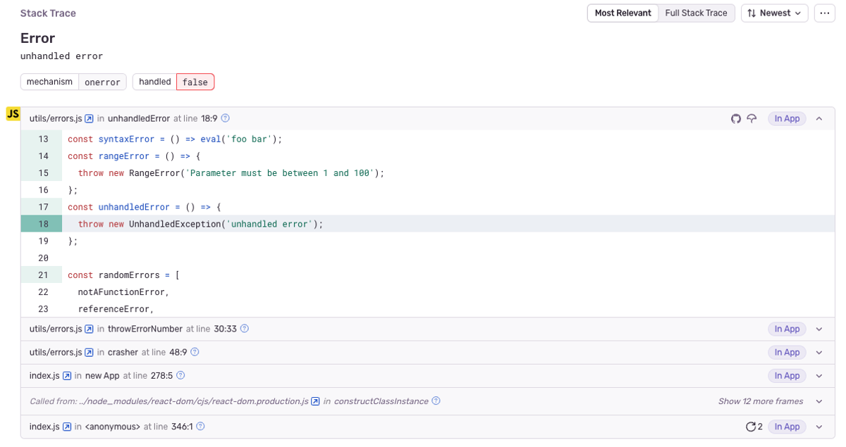Click In App badge on unhandledError frame
This screenshot has height=447, width=846.
click(787, 119)
